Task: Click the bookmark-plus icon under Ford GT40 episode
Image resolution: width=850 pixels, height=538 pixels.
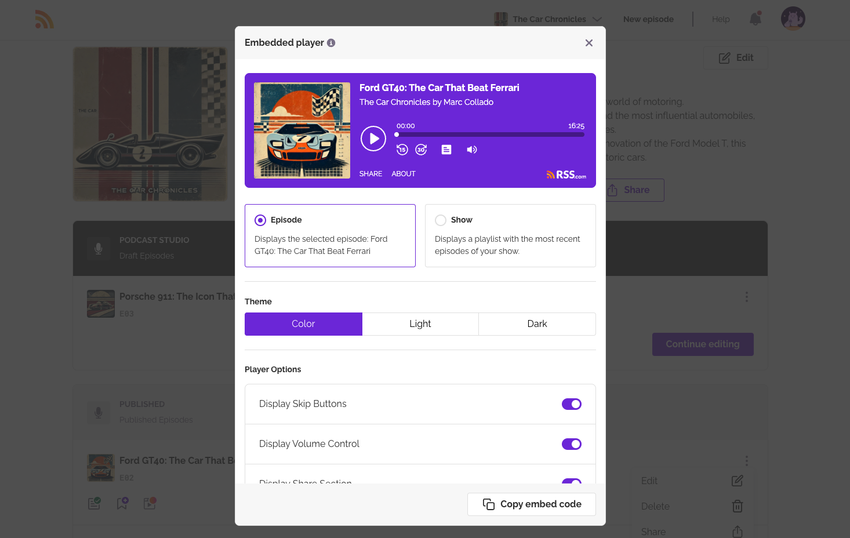Action: pyautogui.click(x=122, y=503)
